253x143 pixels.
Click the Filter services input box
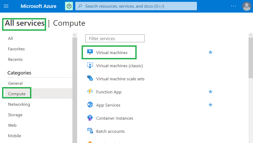115,38
